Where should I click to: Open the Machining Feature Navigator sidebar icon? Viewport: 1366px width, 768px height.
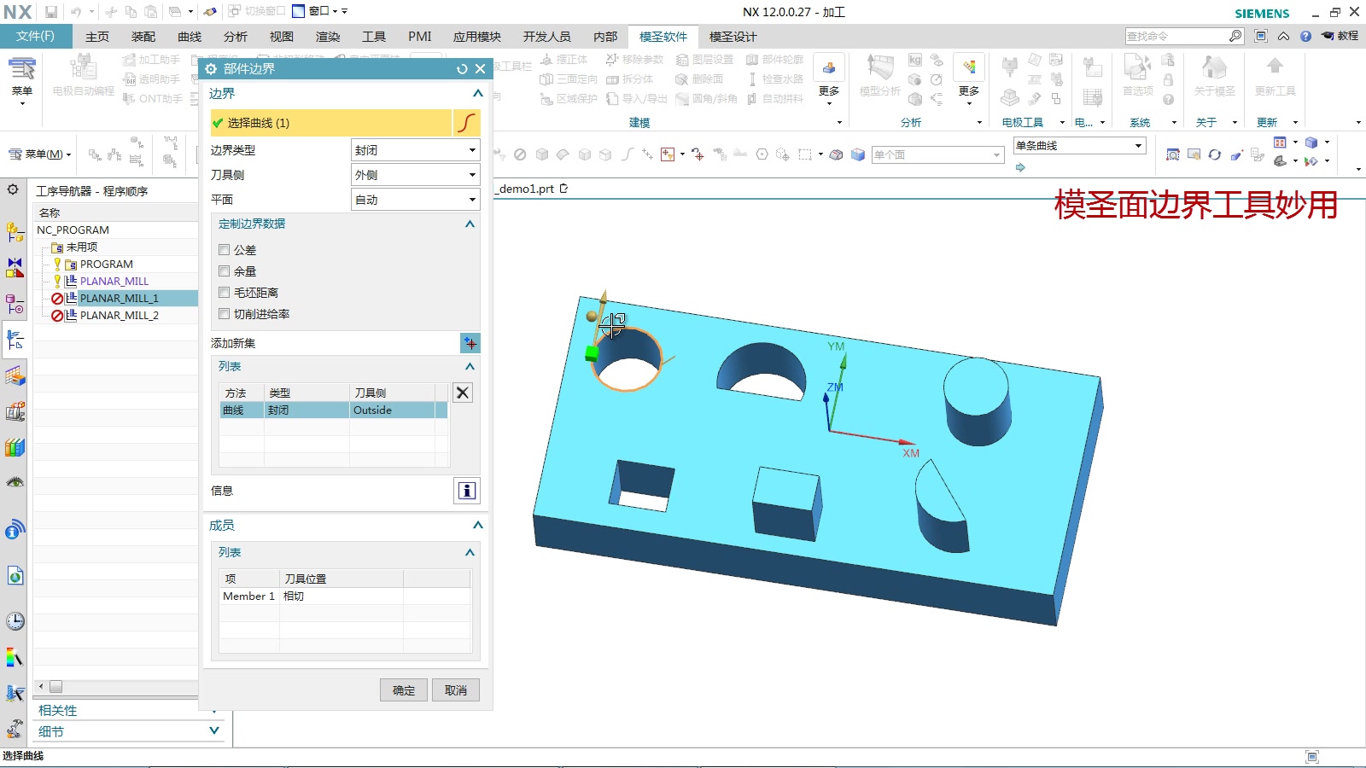tap(15, 375)
